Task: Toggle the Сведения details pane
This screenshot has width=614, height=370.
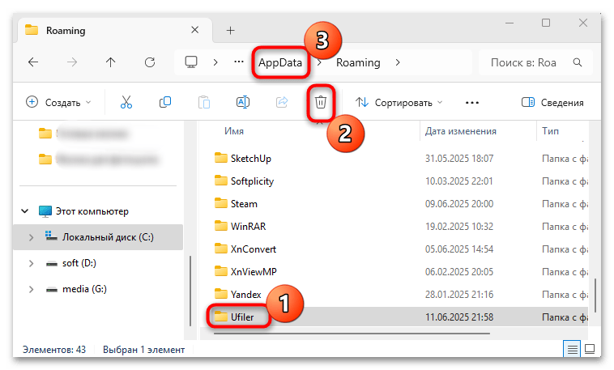Action: pos(552,103)
